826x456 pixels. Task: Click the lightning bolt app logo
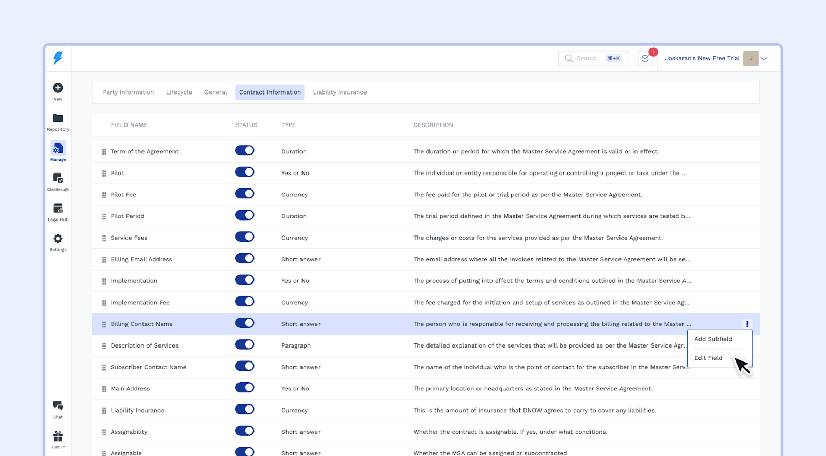coord(58,58)
